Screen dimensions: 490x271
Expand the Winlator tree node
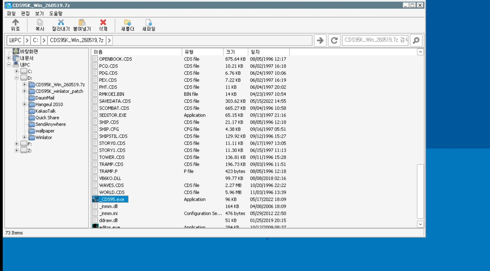pyautogui.click(x=24, y=137)
